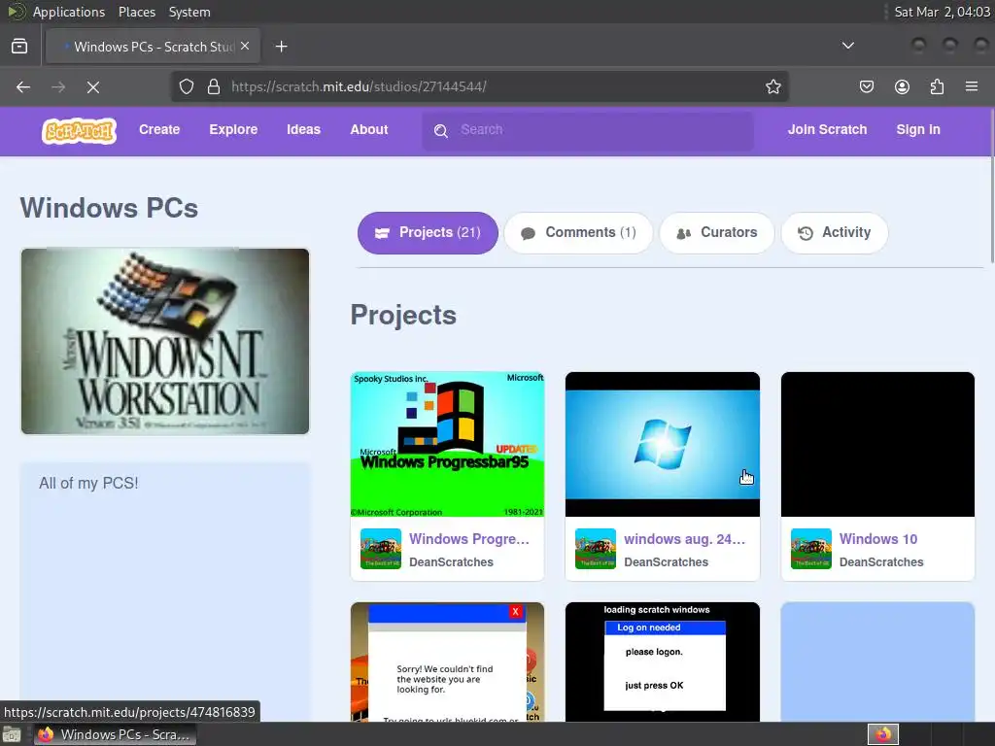Open the 'Sorry! We couldn't find' project thumbnail
Screen dimensions: 995x746
(x=447, y=661)
